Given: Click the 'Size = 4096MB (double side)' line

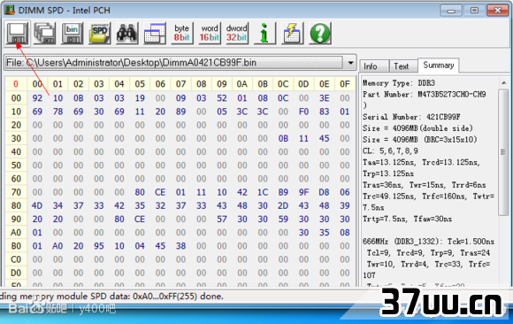Looking at the screenshot, I should [417, 128].
